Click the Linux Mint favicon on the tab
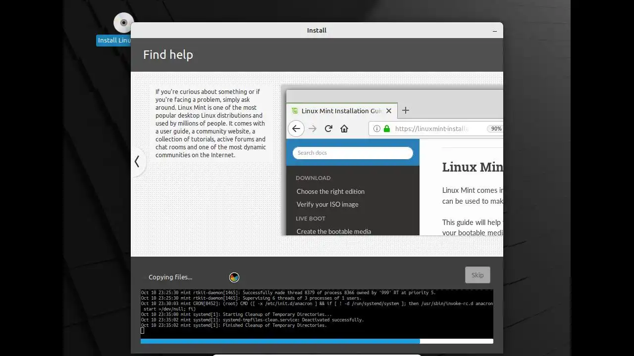The width and height of the screenshot is (634, 356). click(x=295, y=111)
